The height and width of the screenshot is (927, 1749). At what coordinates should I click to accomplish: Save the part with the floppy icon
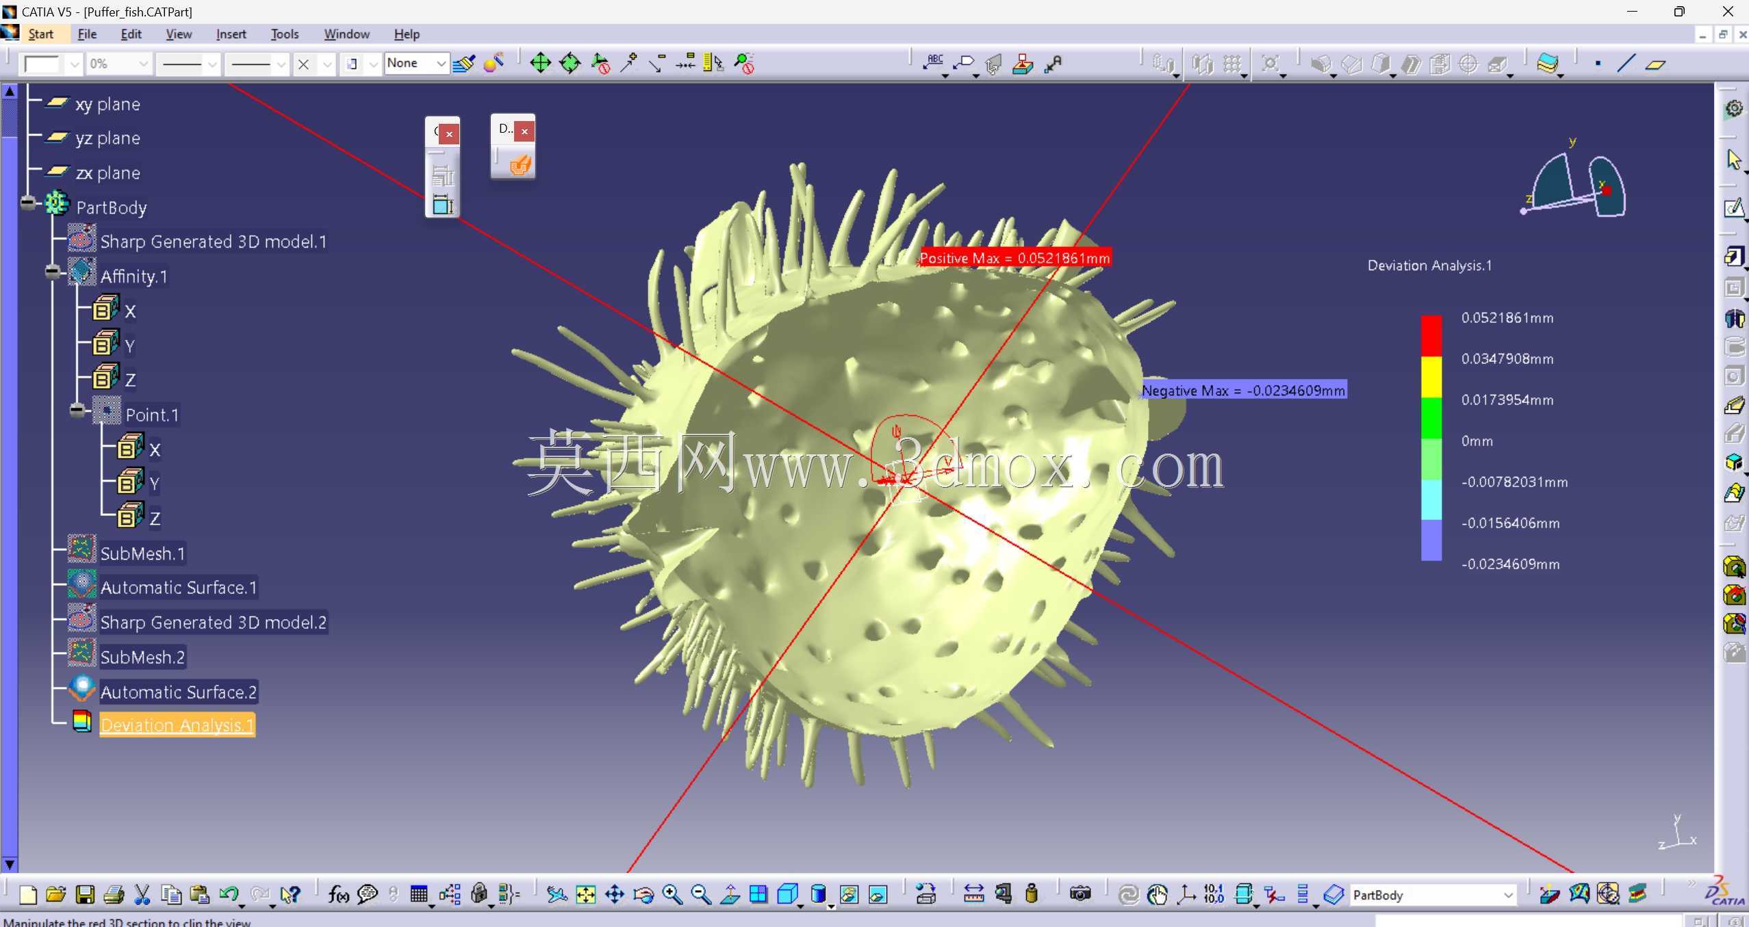click(85, 894)
